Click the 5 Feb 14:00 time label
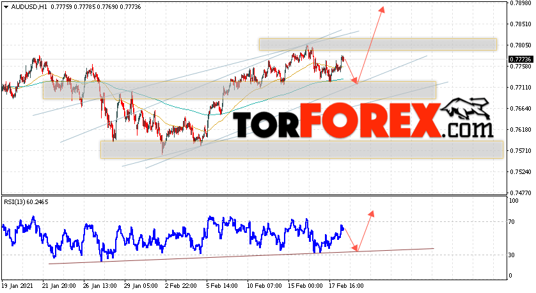Viewport: 536px width, 293px height. (x=222, y=286)
